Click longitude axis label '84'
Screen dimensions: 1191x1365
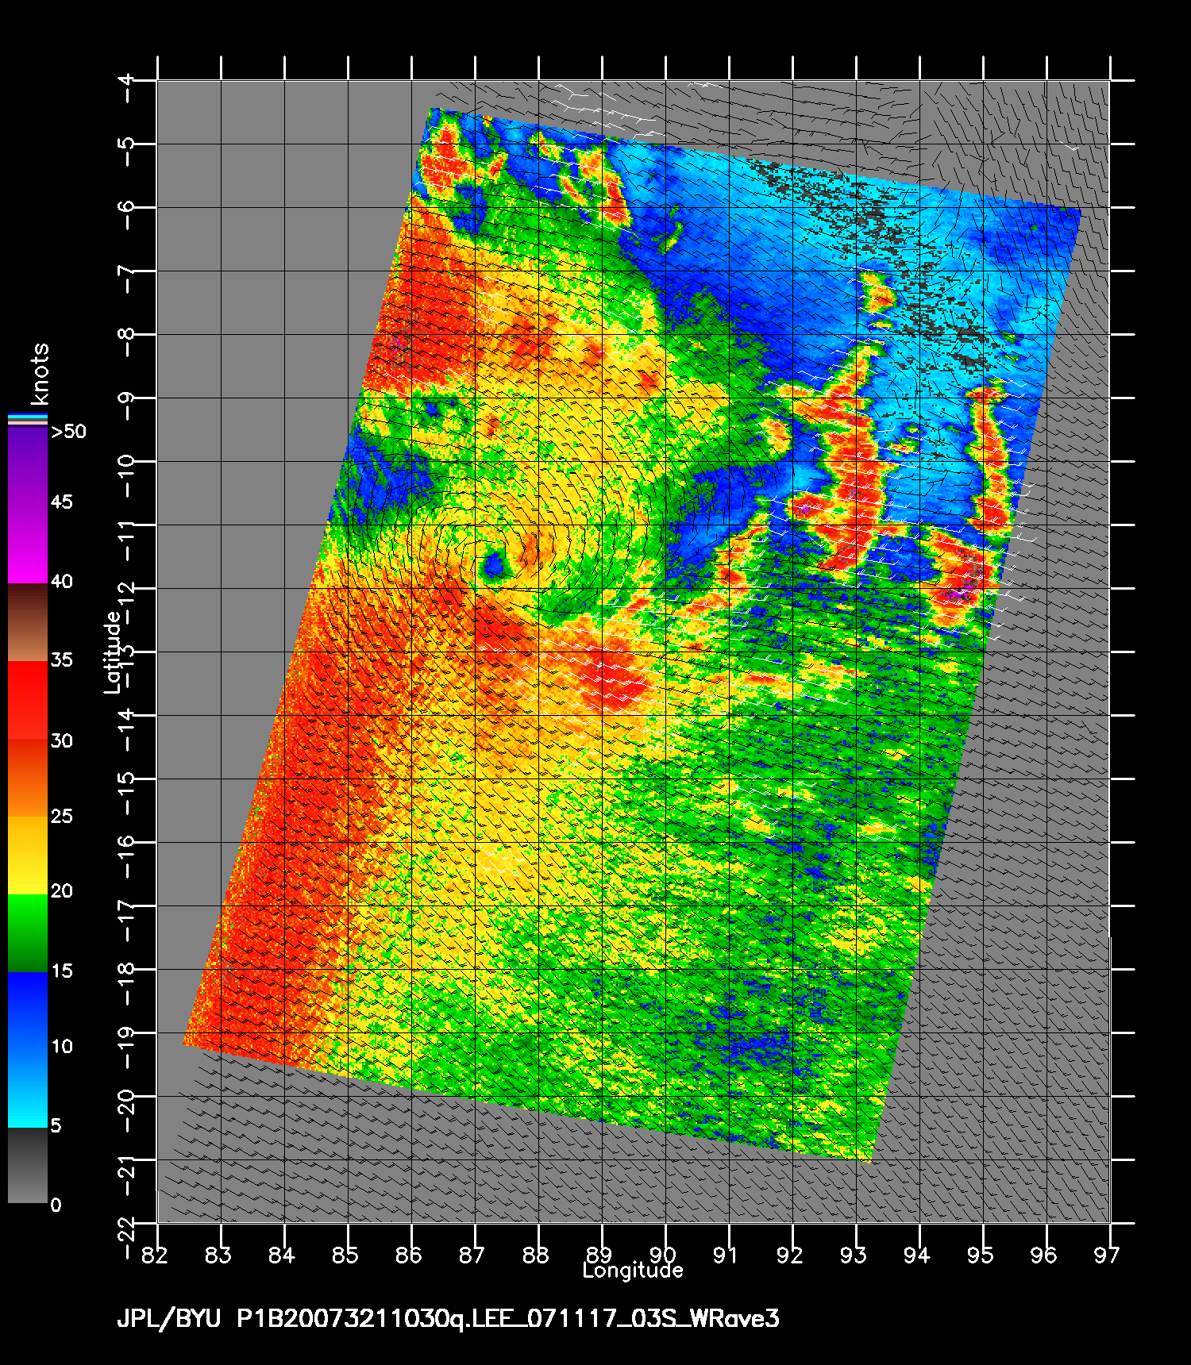click(282, 1255)
